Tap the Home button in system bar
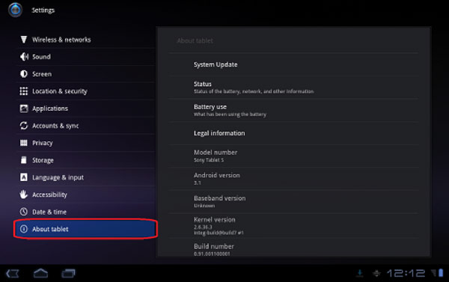The image size is (449, 282). pos(40,274)
